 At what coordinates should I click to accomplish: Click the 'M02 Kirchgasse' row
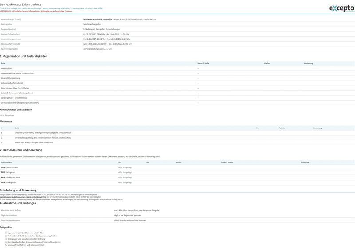tap(177, 172)
